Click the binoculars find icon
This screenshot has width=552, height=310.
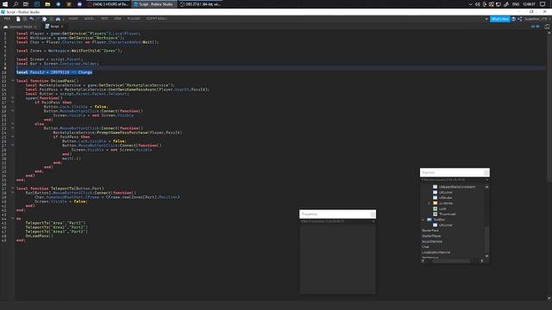(x=58, y=19)
